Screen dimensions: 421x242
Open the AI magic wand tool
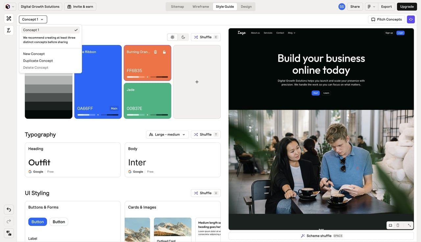(x=9, y=19)
